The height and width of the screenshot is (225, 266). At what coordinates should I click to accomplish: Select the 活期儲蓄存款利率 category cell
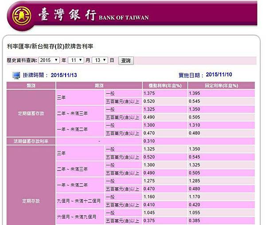[31, 141]
